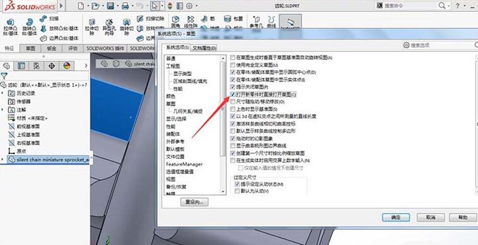Toggle 激活样条曲线相切和曲率控标 checkbox
This screenshot has height=245, width=478.
click(233, 124)
